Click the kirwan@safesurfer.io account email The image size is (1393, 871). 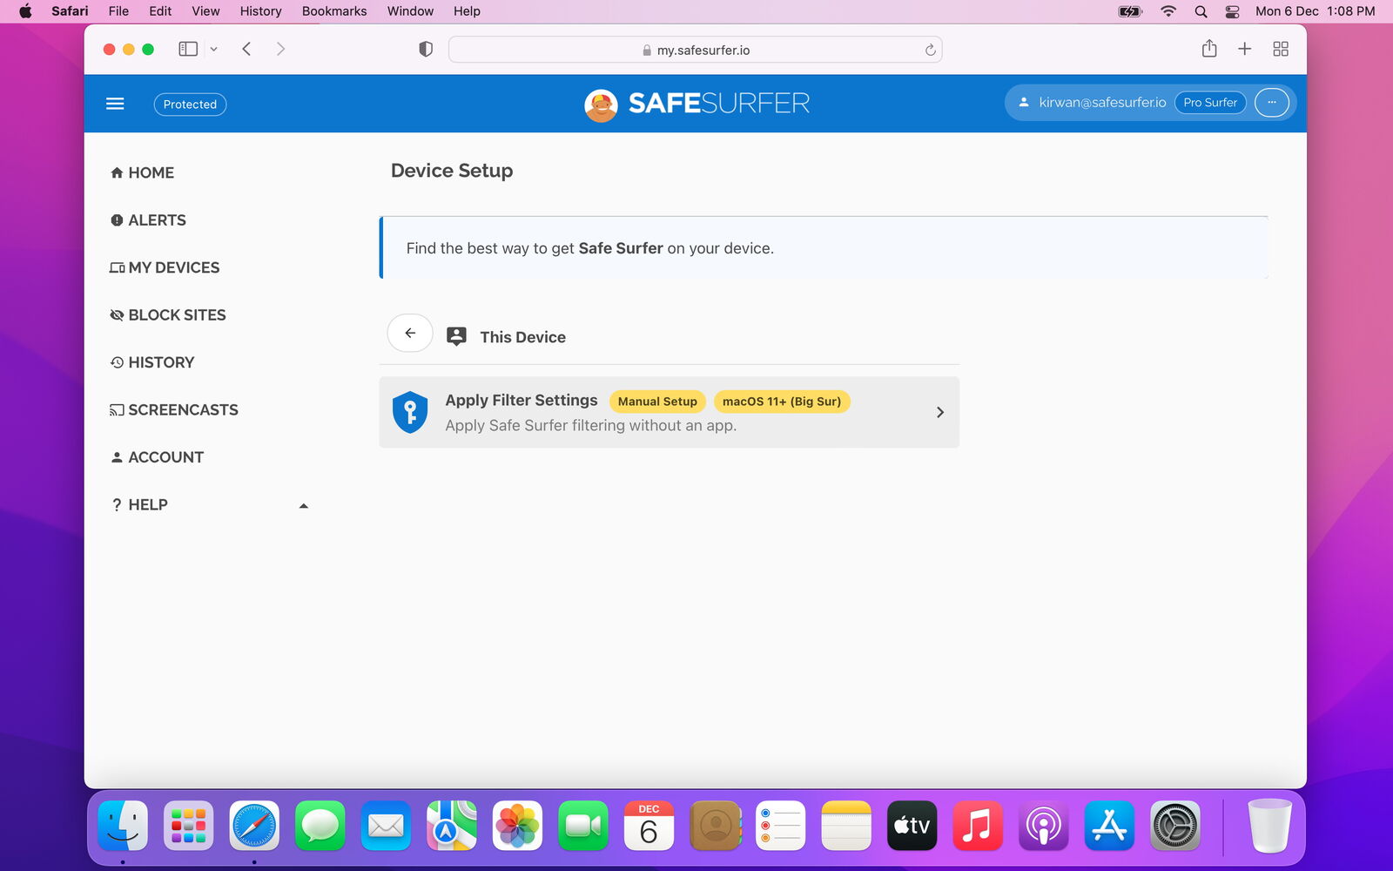click(1102, 103)
